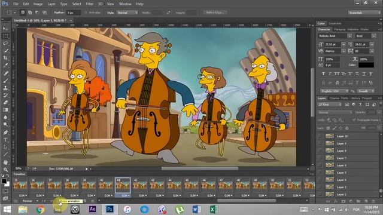This screenshot has height=215, width=383.
Task: Open the English: USA language dropdown
Action: tap(335, 91)
